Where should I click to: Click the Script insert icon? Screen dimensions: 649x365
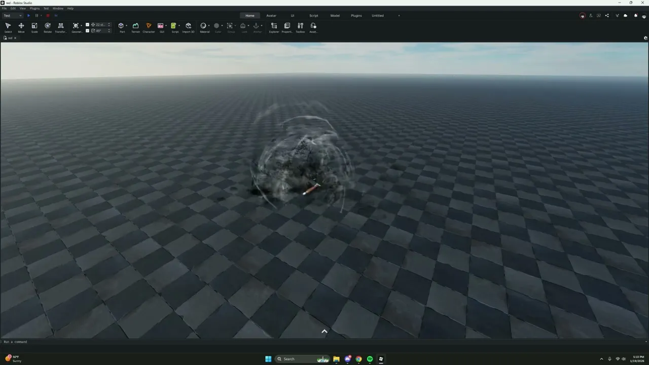click(173, 26)
